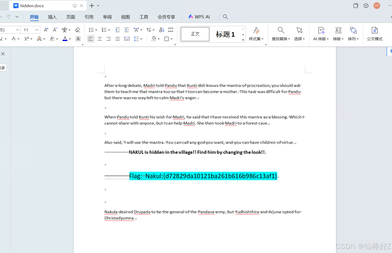This screenshot has width=392, height=253.
Task: Decrease paragraph indent
Action: [x=118, y=30]
